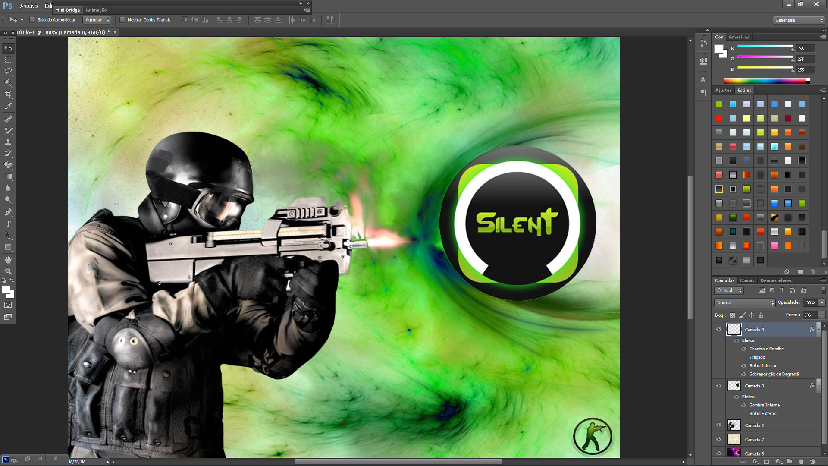Open the Camadas panel options menu
This screenshot has height=466, width=828.
coord(823,280)
